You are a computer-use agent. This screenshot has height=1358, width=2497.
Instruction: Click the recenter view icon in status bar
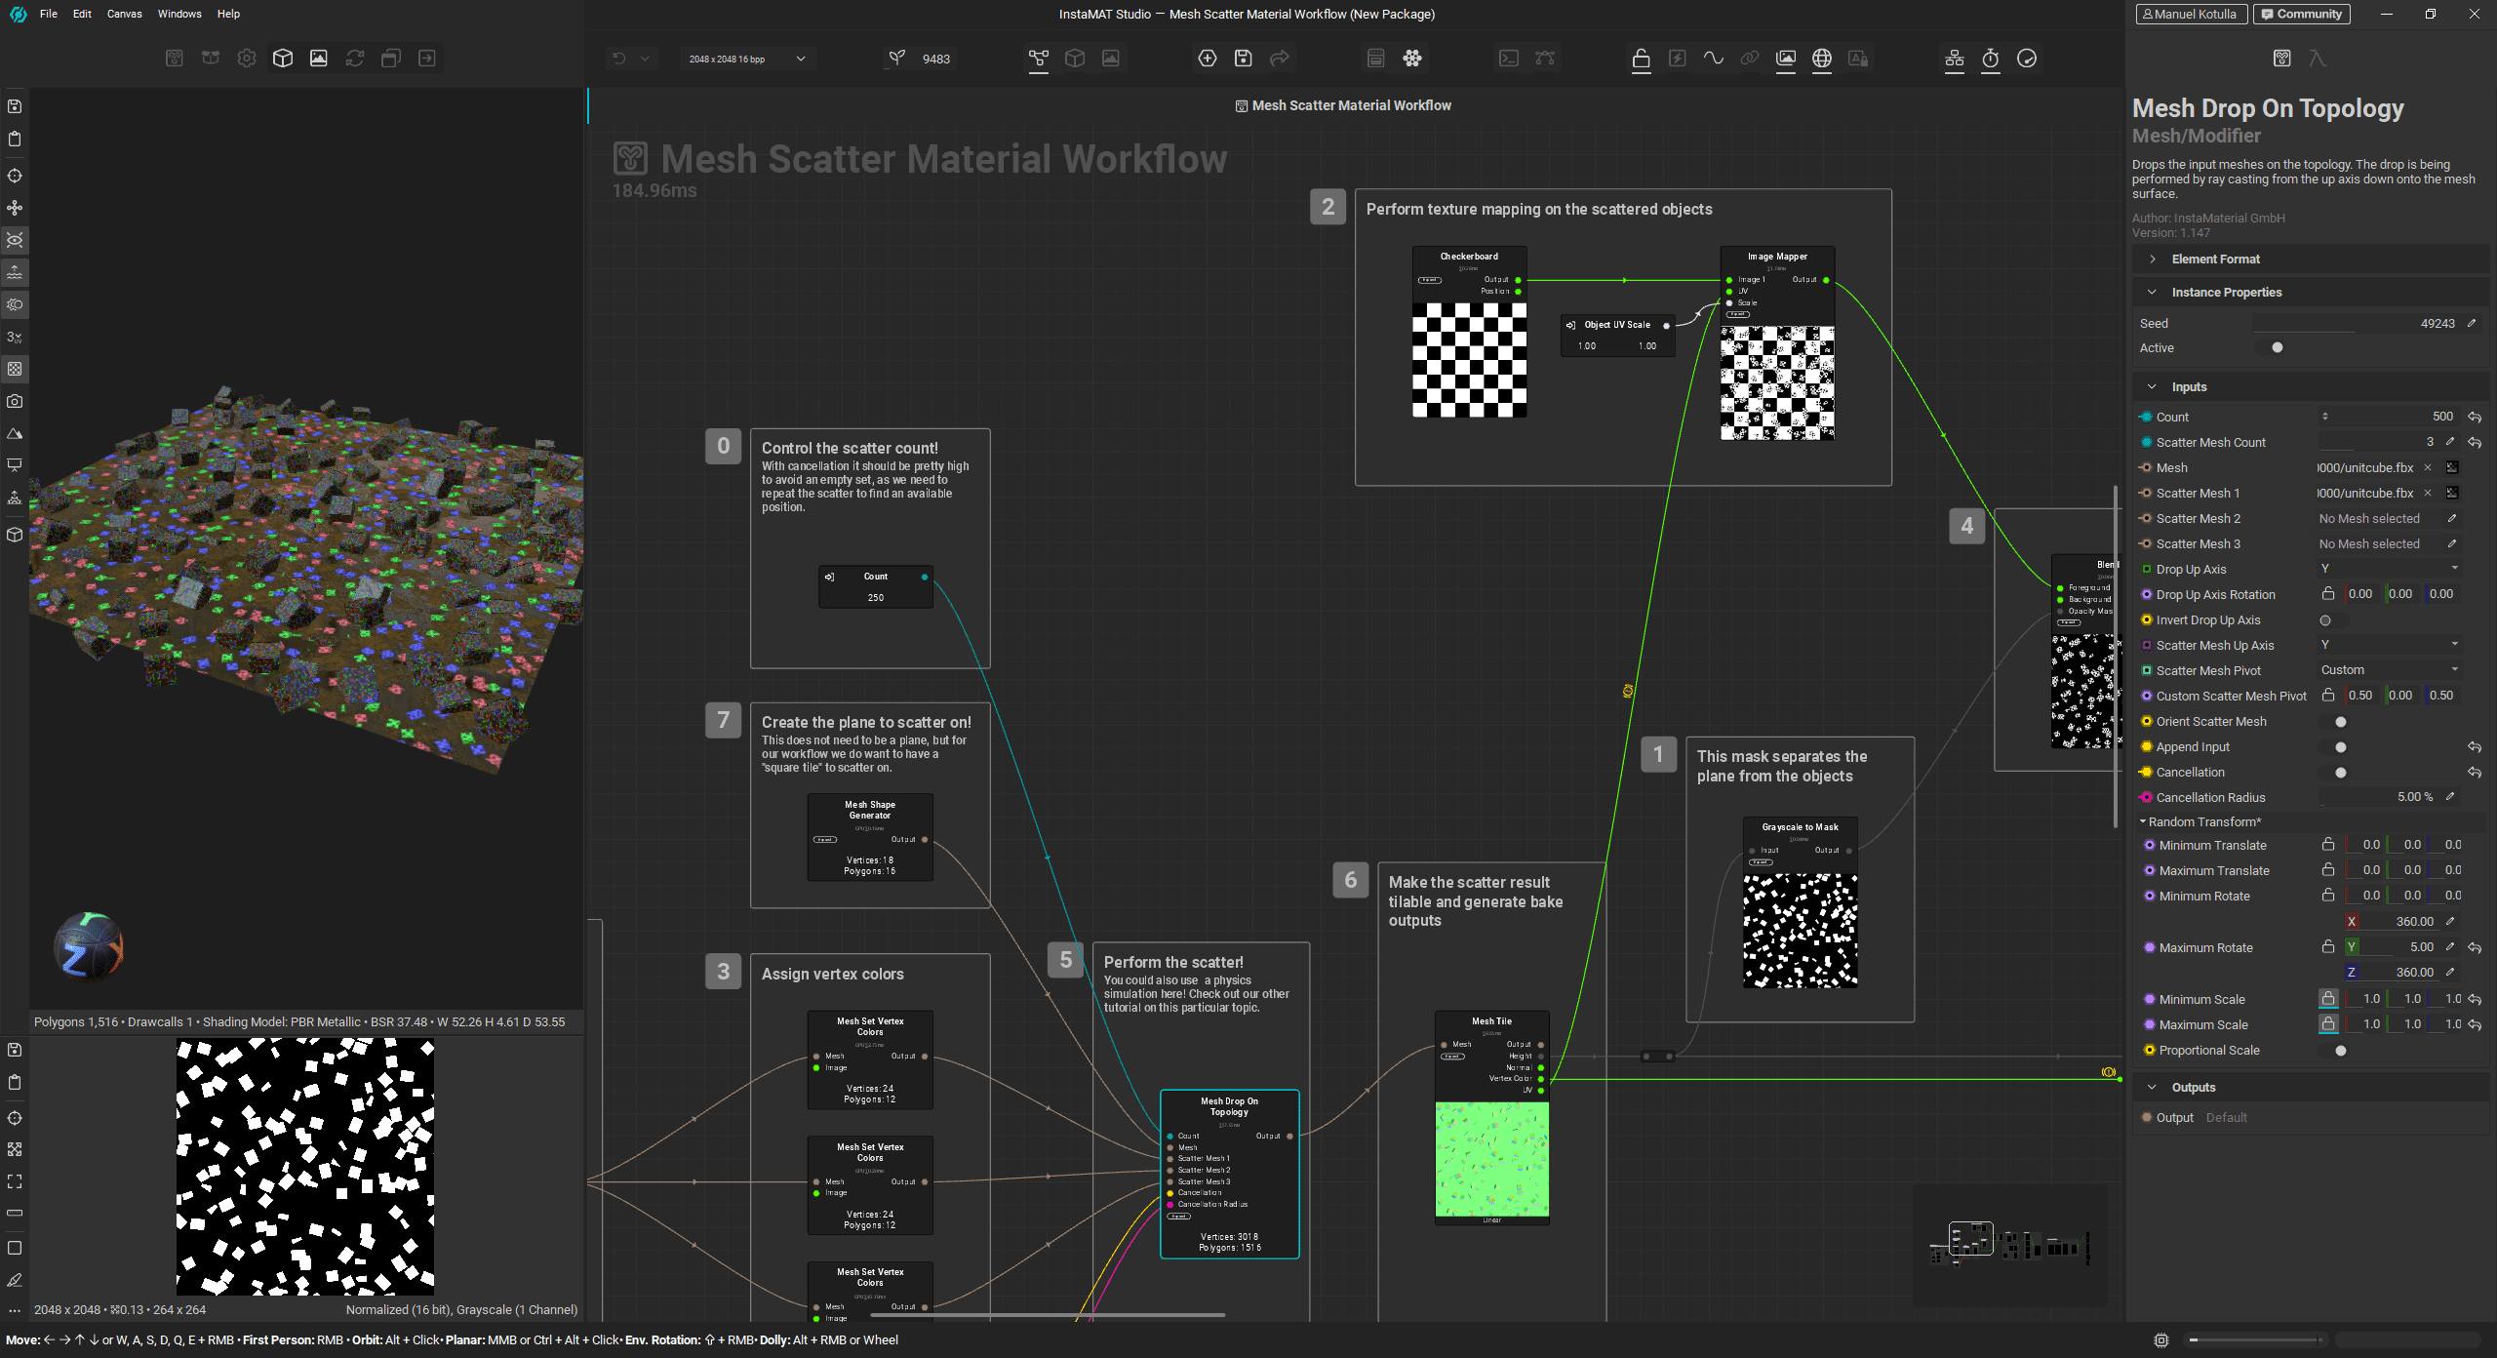click(2161, 1340)
